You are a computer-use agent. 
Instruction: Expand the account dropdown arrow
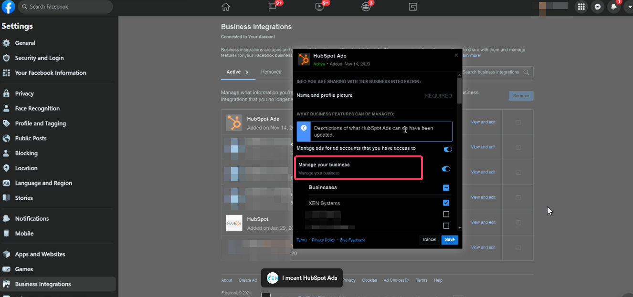pos(629,7)
